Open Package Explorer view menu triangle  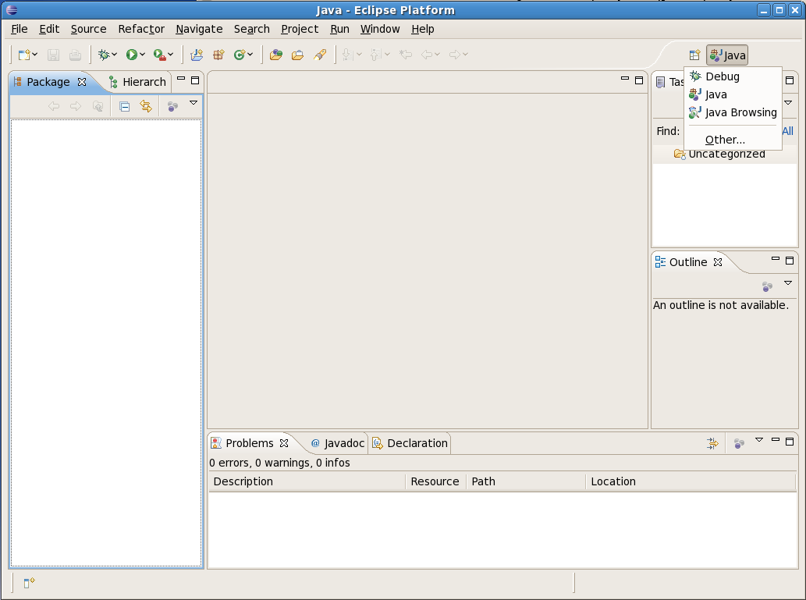point(194,103)
